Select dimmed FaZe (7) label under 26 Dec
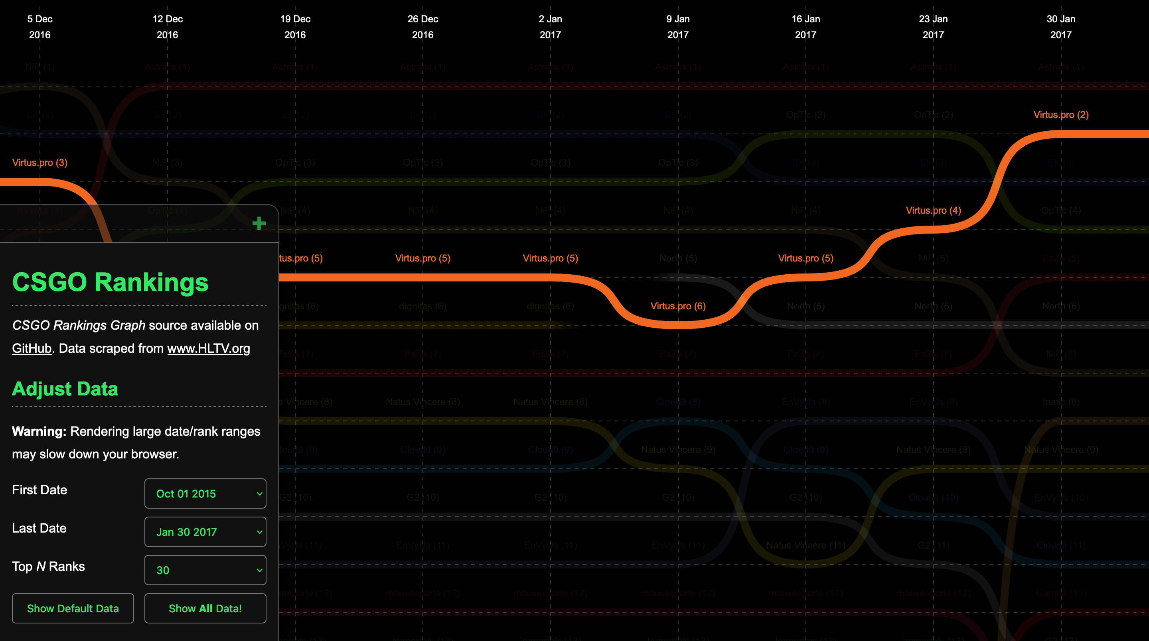This screenshot has width=1149, height=641. coord(422,354)
